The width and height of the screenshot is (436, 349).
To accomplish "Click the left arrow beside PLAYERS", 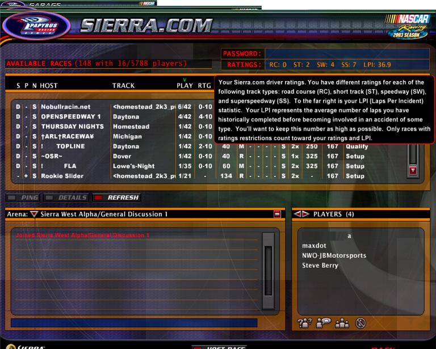I will (x=297, y=214).
